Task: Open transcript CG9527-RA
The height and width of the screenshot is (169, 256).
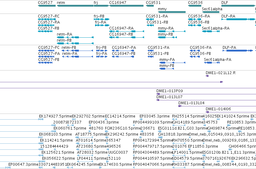Action: pos(46,25)
